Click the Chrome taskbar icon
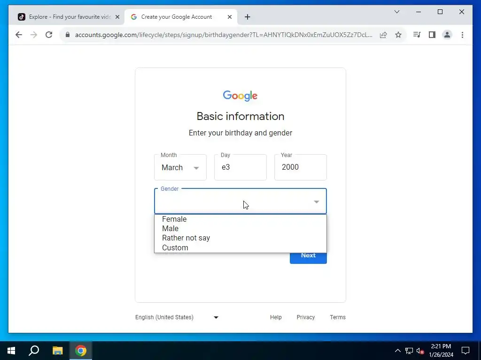 81,351
